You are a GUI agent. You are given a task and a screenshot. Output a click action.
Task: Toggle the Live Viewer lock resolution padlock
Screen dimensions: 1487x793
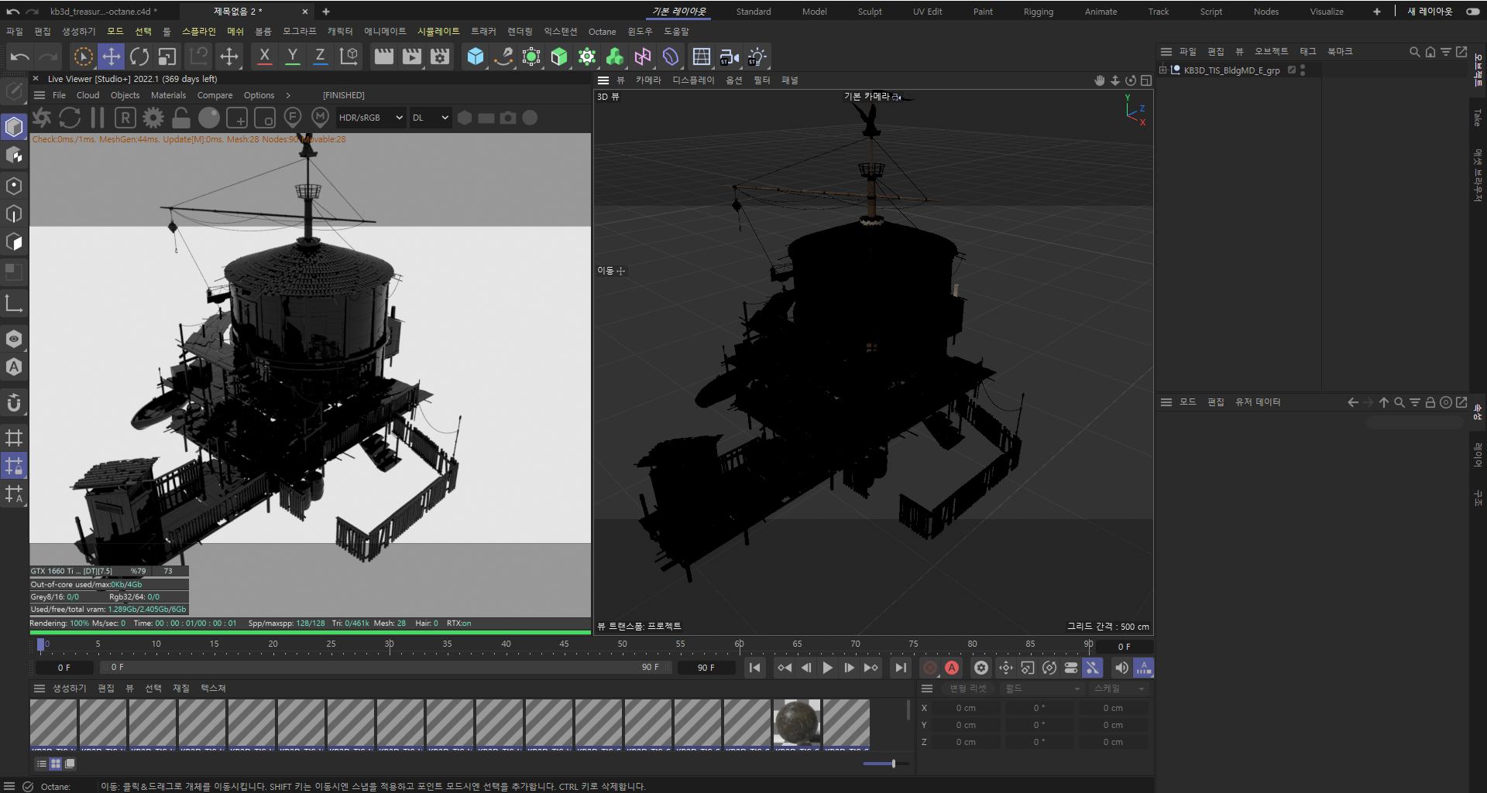[181, 118]
